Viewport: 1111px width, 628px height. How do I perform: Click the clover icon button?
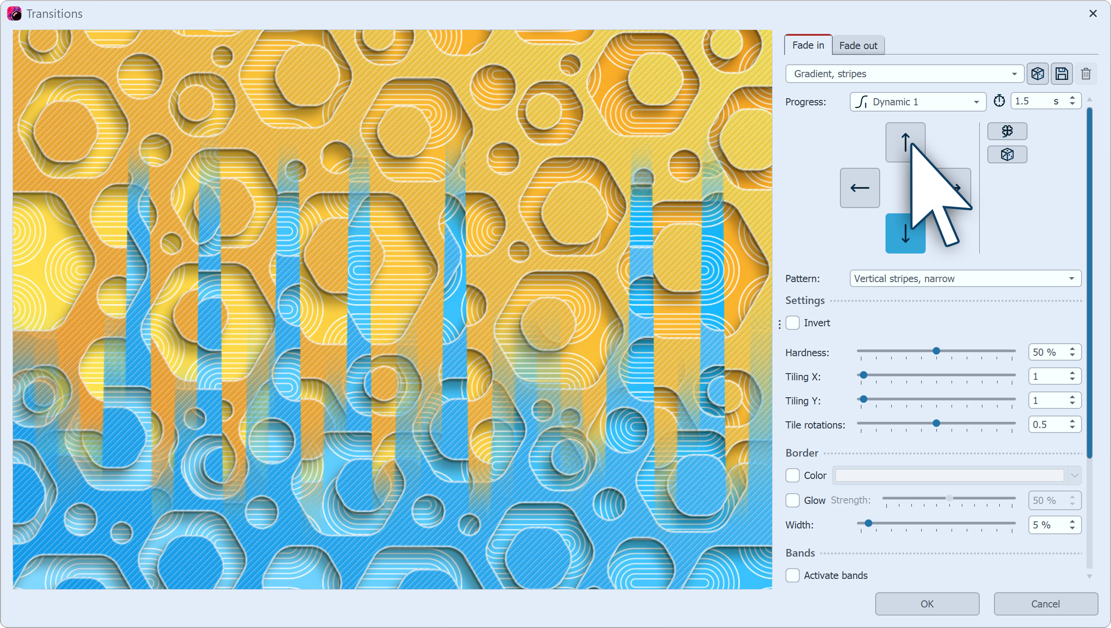pyautogui.click(x=1007, y=131)
